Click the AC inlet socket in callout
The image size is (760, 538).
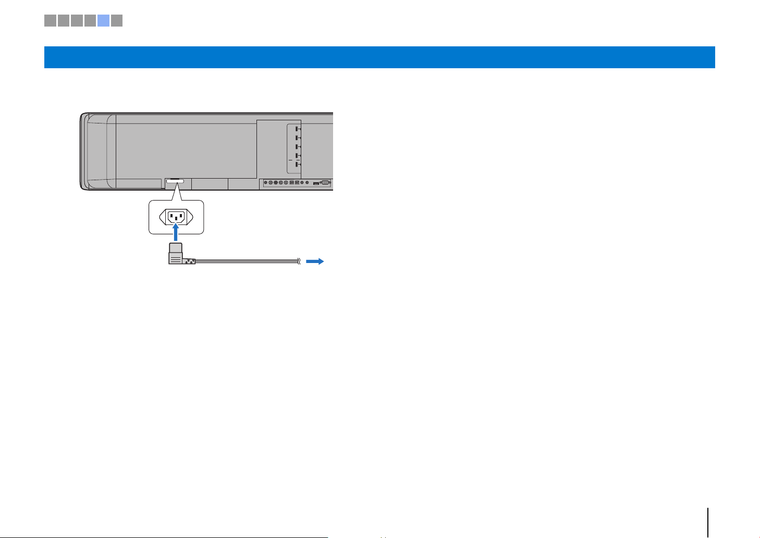tap(176, 217)
